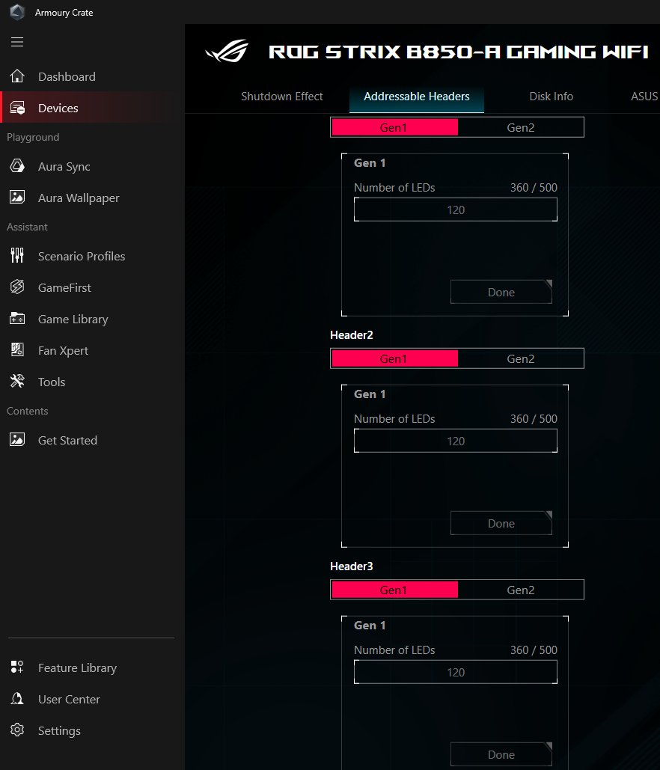This screenshot has height=770, width=660.
Task: Click Done in the Header2 panel
Action: [501, 524]
